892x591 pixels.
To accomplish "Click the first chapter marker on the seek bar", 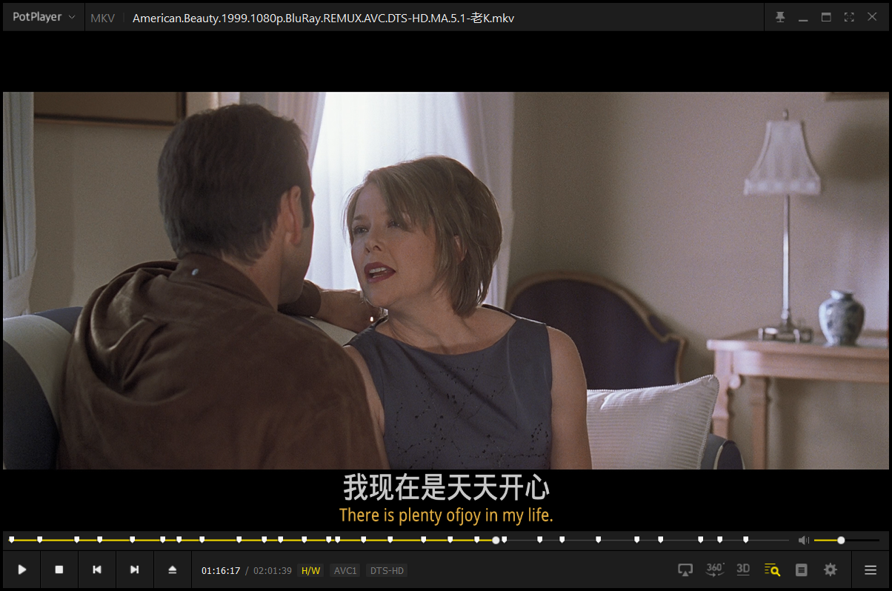I will tap(11, 539).
